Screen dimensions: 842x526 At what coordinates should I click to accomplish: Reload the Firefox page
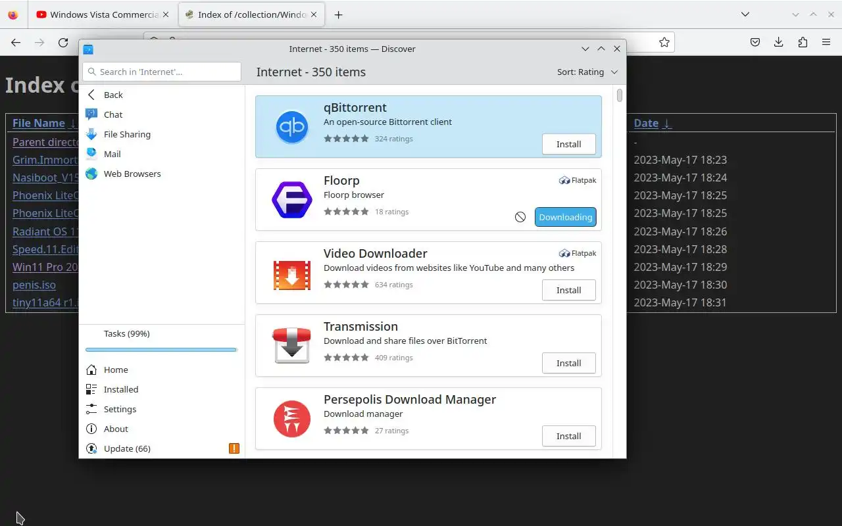pyautogui.click(x=63, y=42)
